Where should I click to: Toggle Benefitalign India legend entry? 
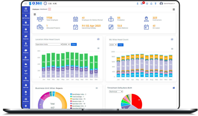pyautogui.click(x=78, y=94)
